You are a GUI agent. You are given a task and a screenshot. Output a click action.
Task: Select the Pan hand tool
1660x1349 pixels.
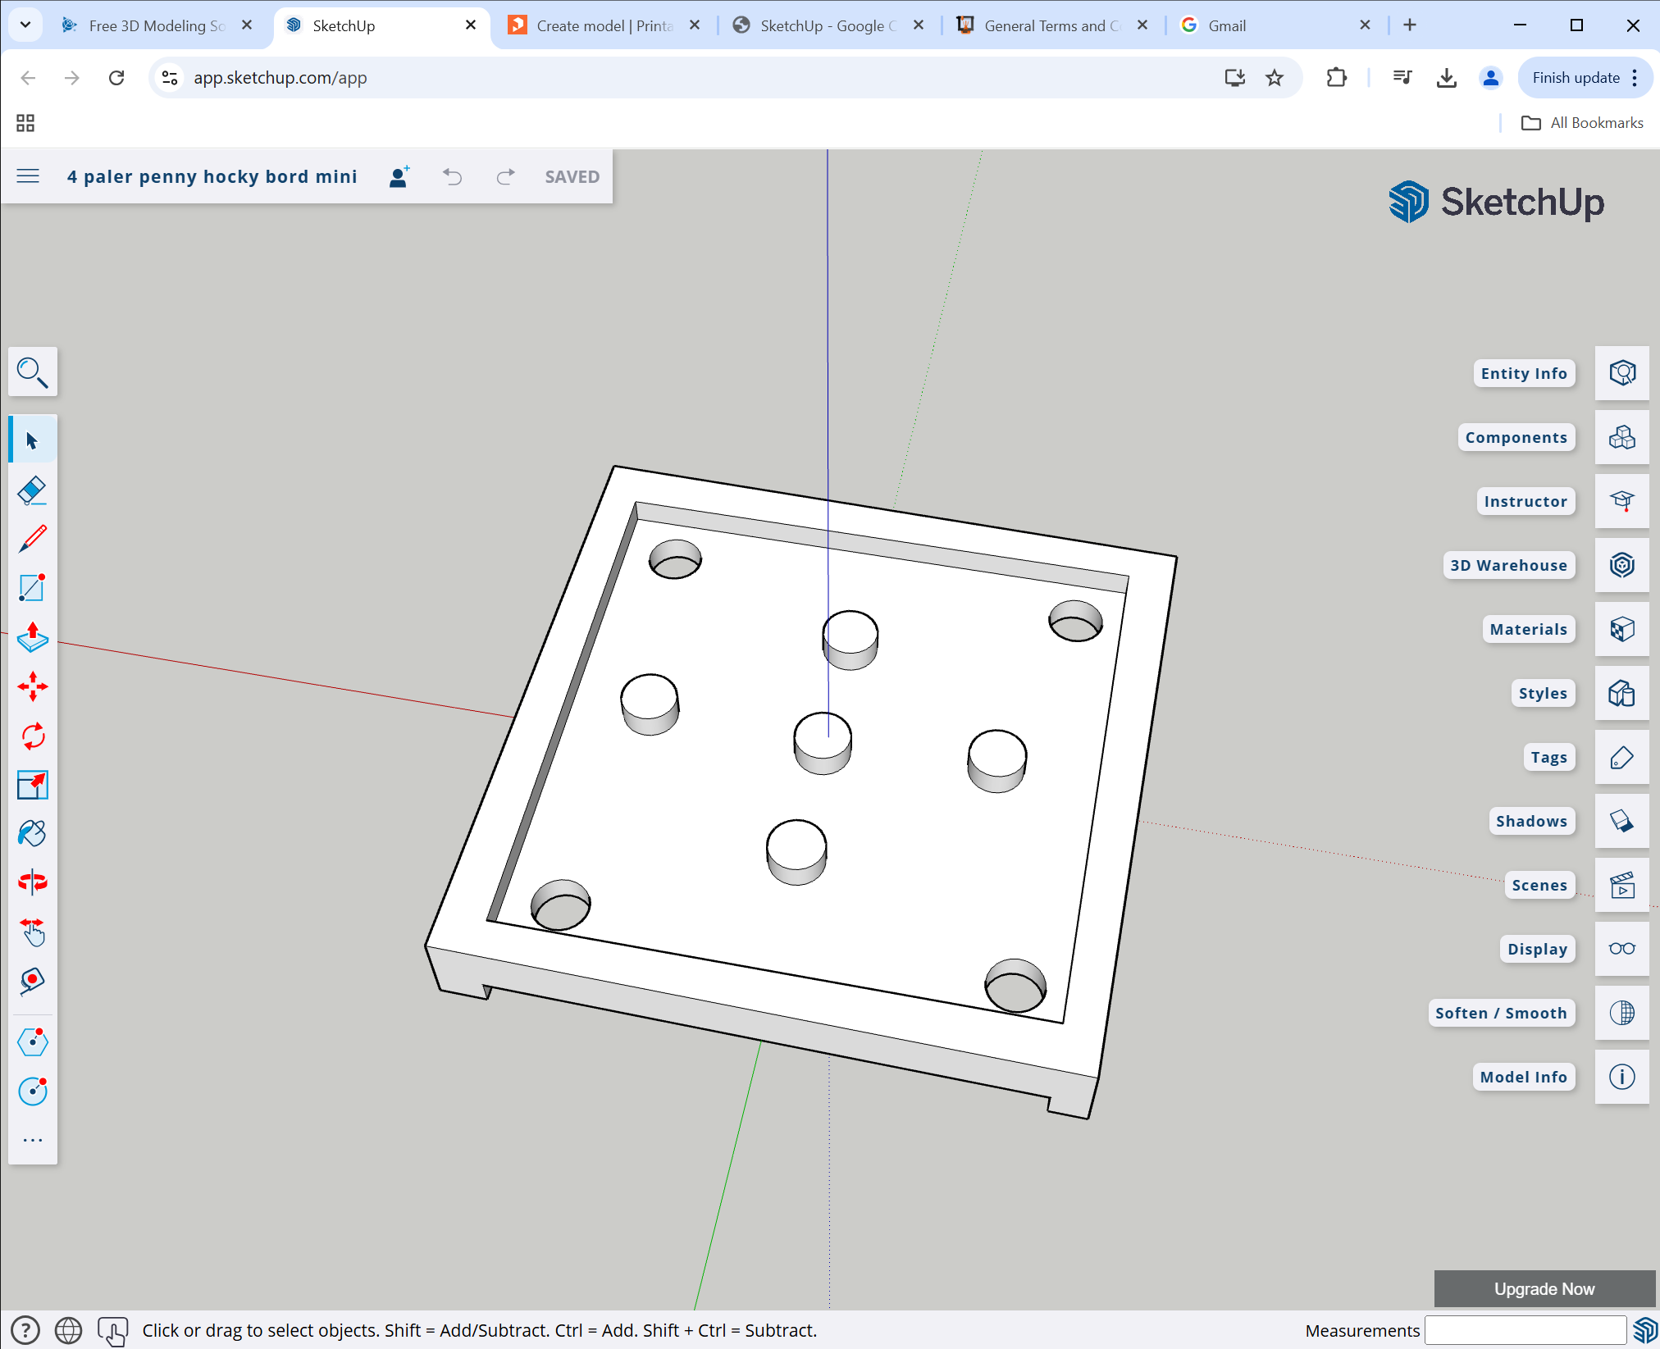tap(33, 932)
